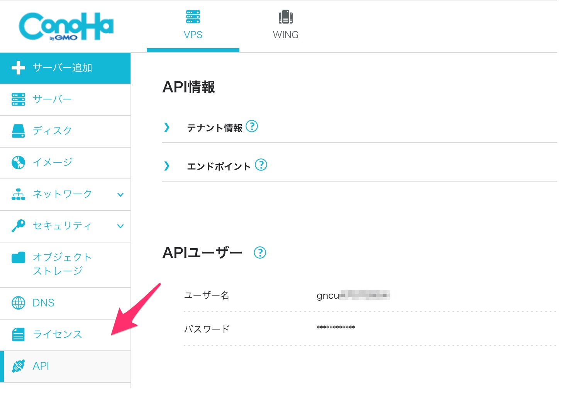Select the API plug icon in sidebar

tap(18, 365)
